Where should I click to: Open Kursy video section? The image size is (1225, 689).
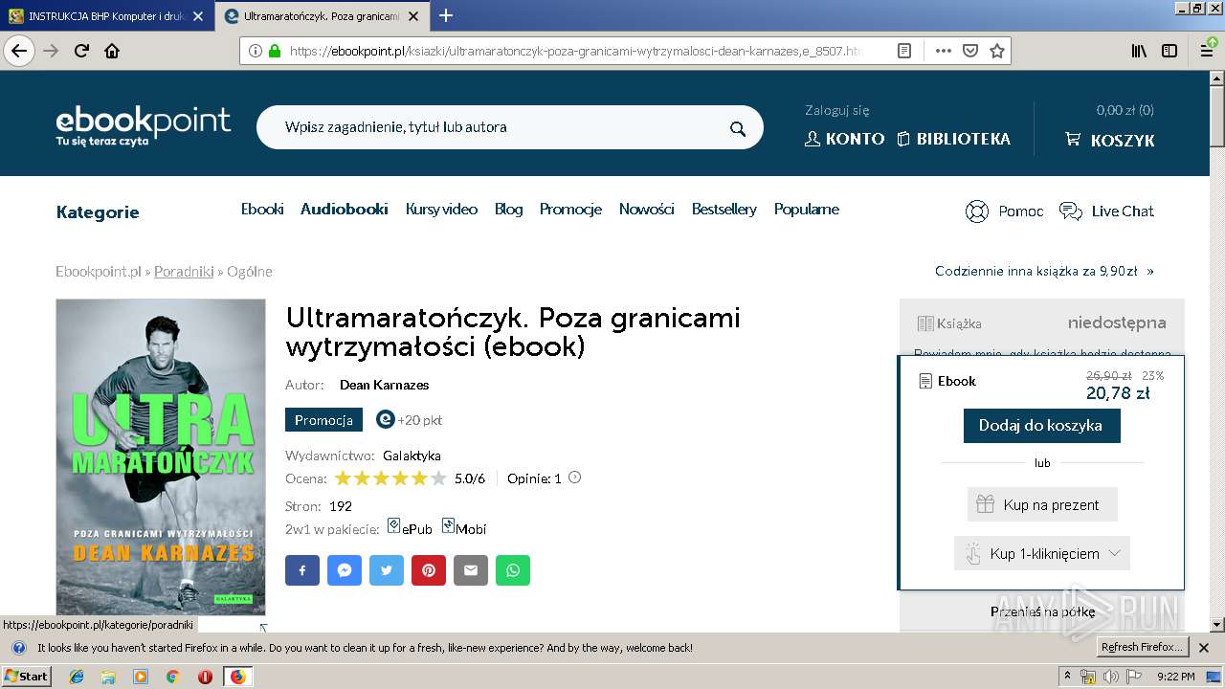441,209
